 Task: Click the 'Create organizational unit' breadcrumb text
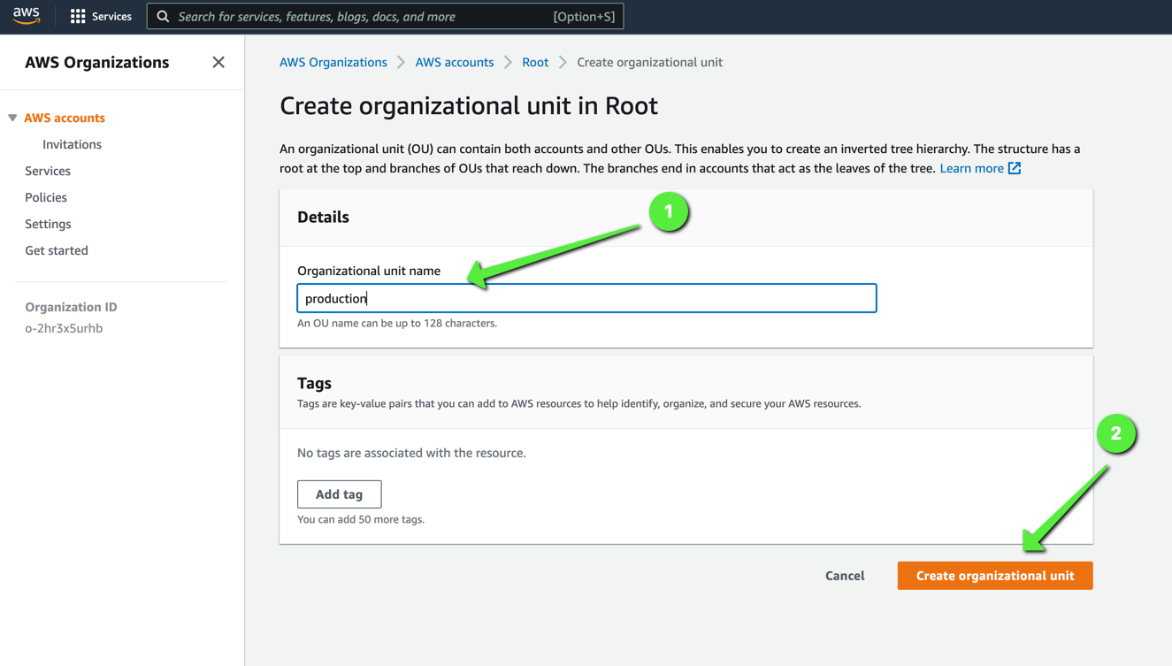tap(649, 62)
